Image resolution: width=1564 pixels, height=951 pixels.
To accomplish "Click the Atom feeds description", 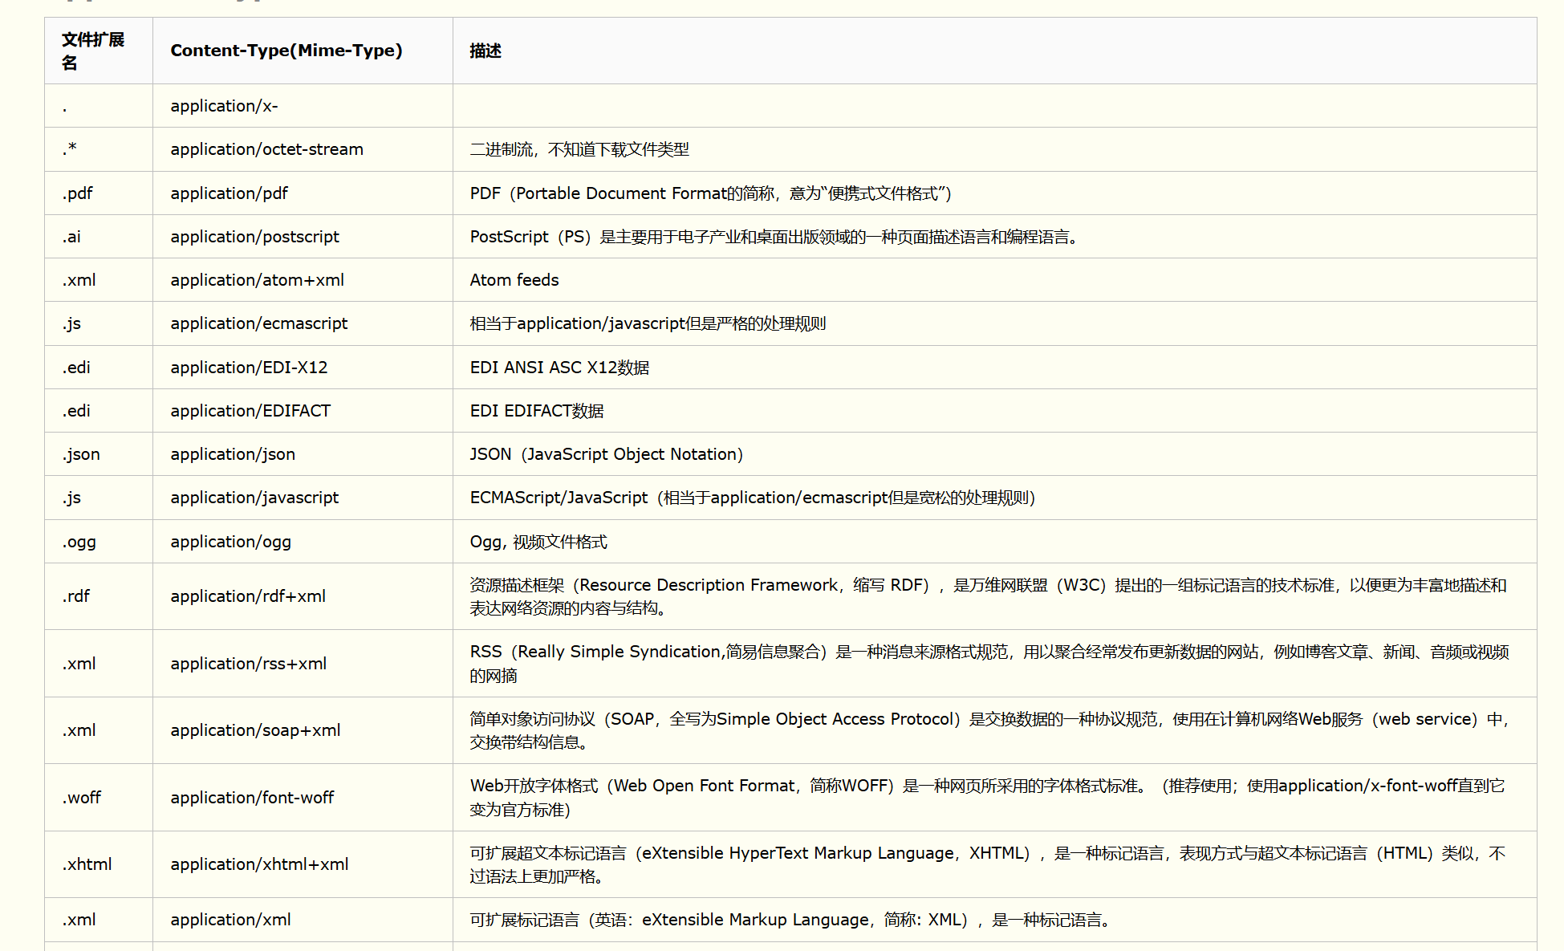I will click(x=514, y=280).
